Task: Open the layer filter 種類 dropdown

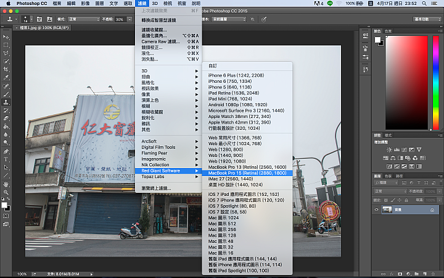Action: (x=386, y=183)
